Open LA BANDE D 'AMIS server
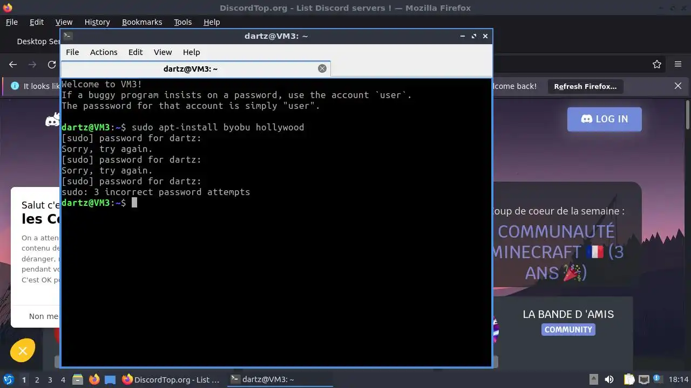The width and height of the screenshot is (691, 388). click(x=568, y=314)
